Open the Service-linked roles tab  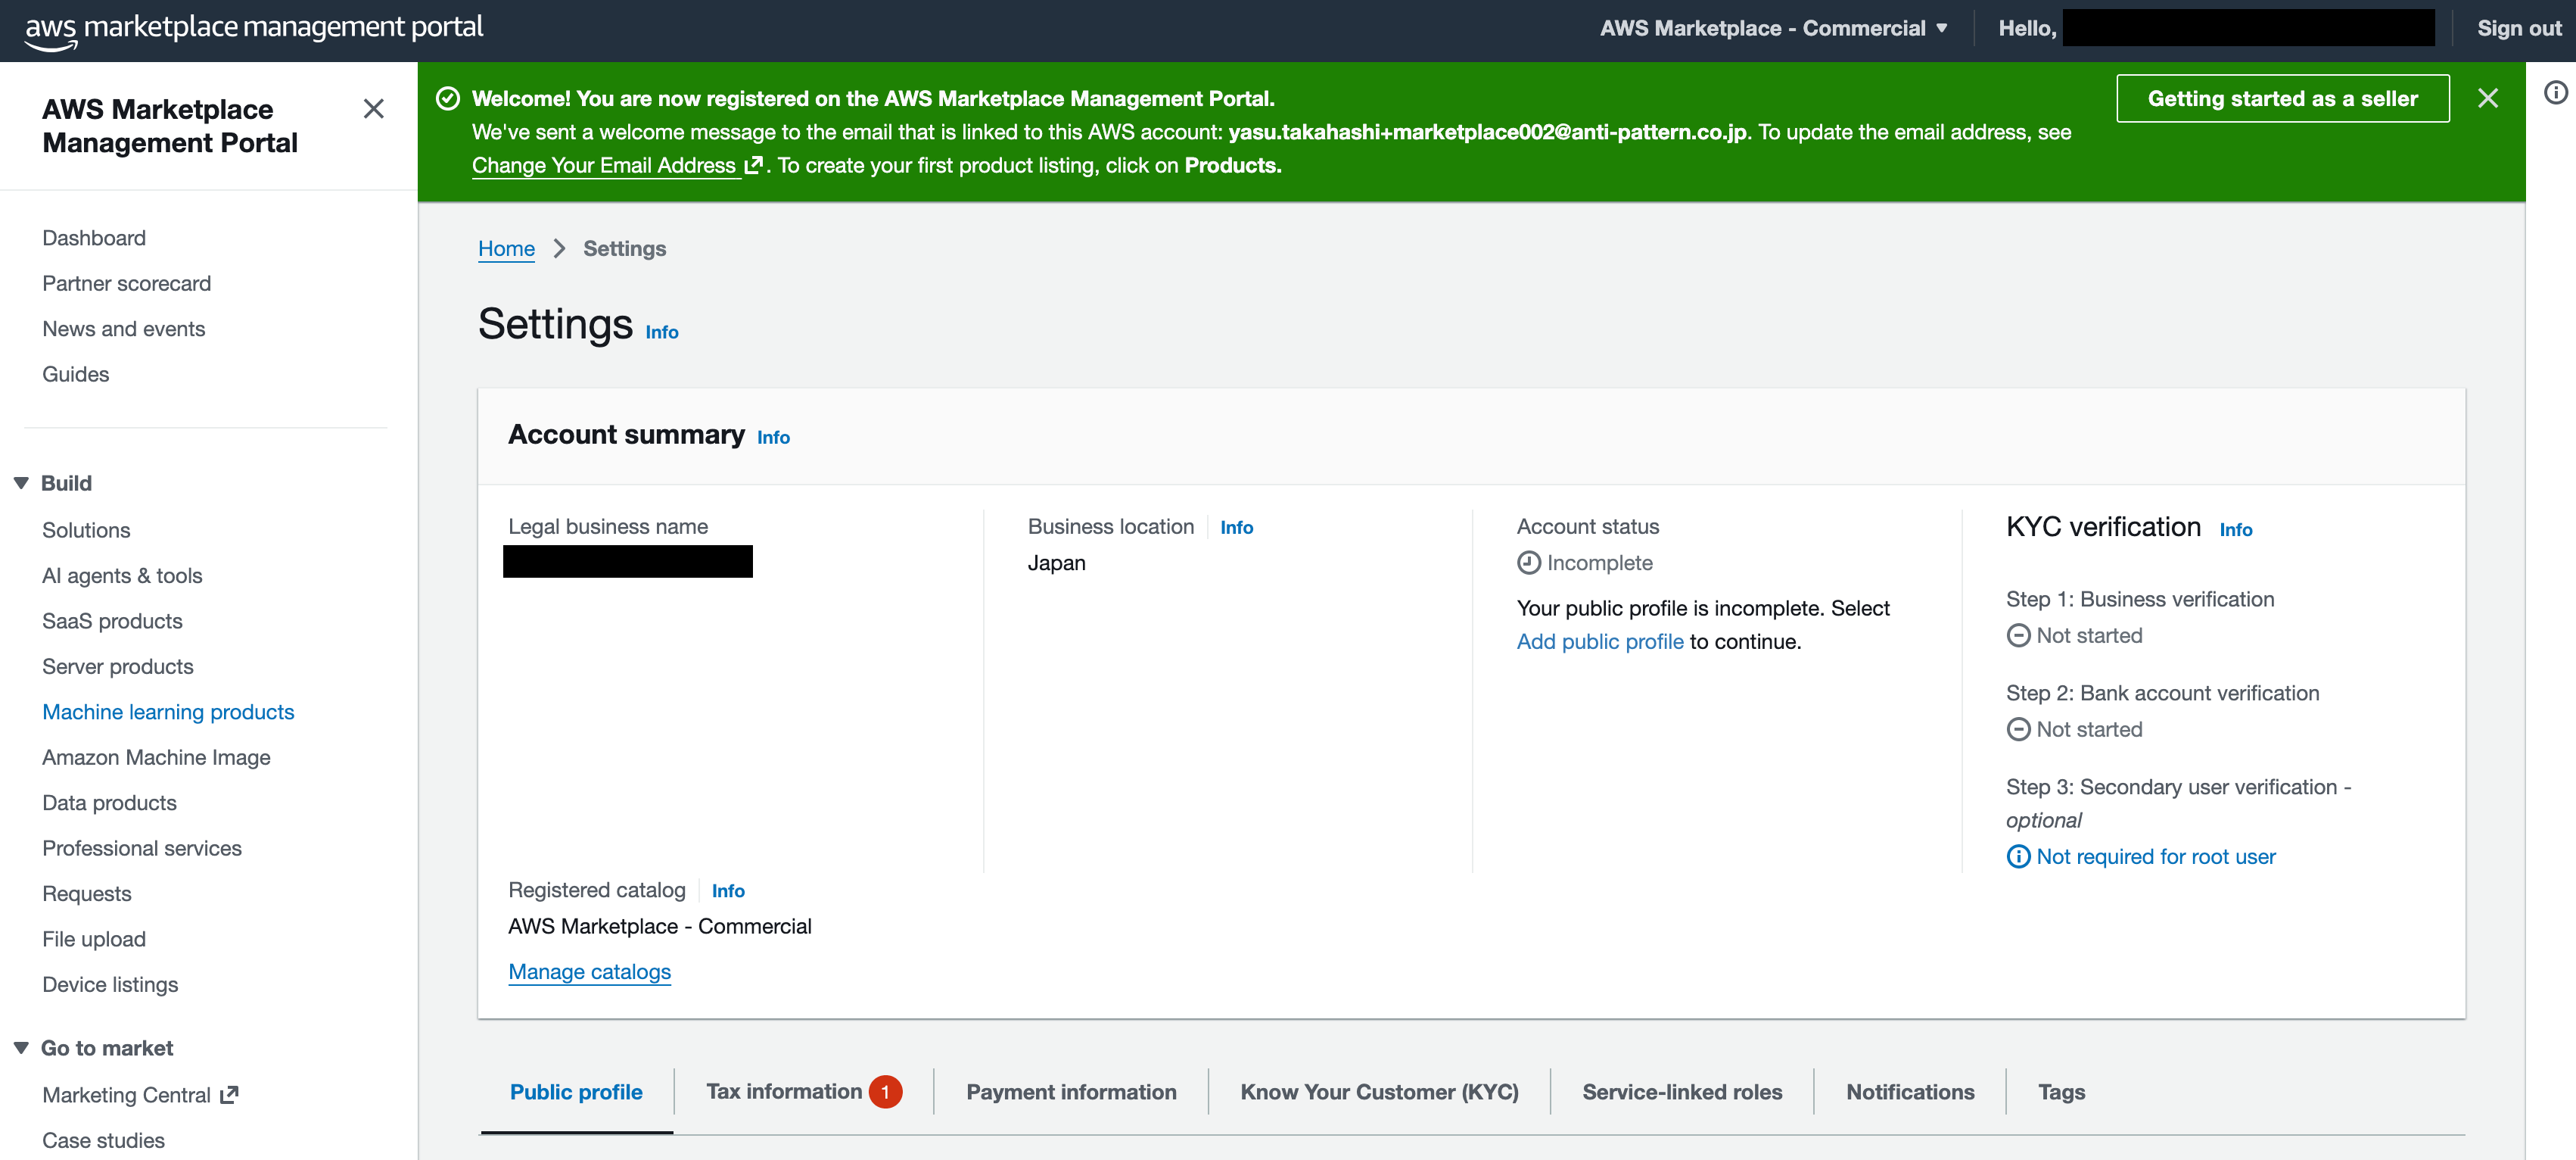[1682, 1092]
